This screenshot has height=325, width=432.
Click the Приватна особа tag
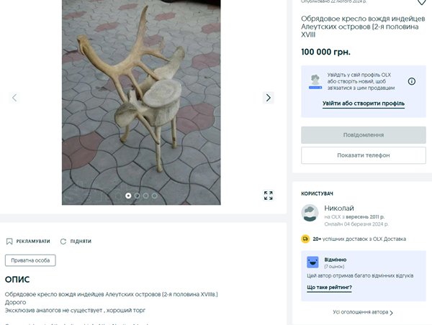pos(30,260)
